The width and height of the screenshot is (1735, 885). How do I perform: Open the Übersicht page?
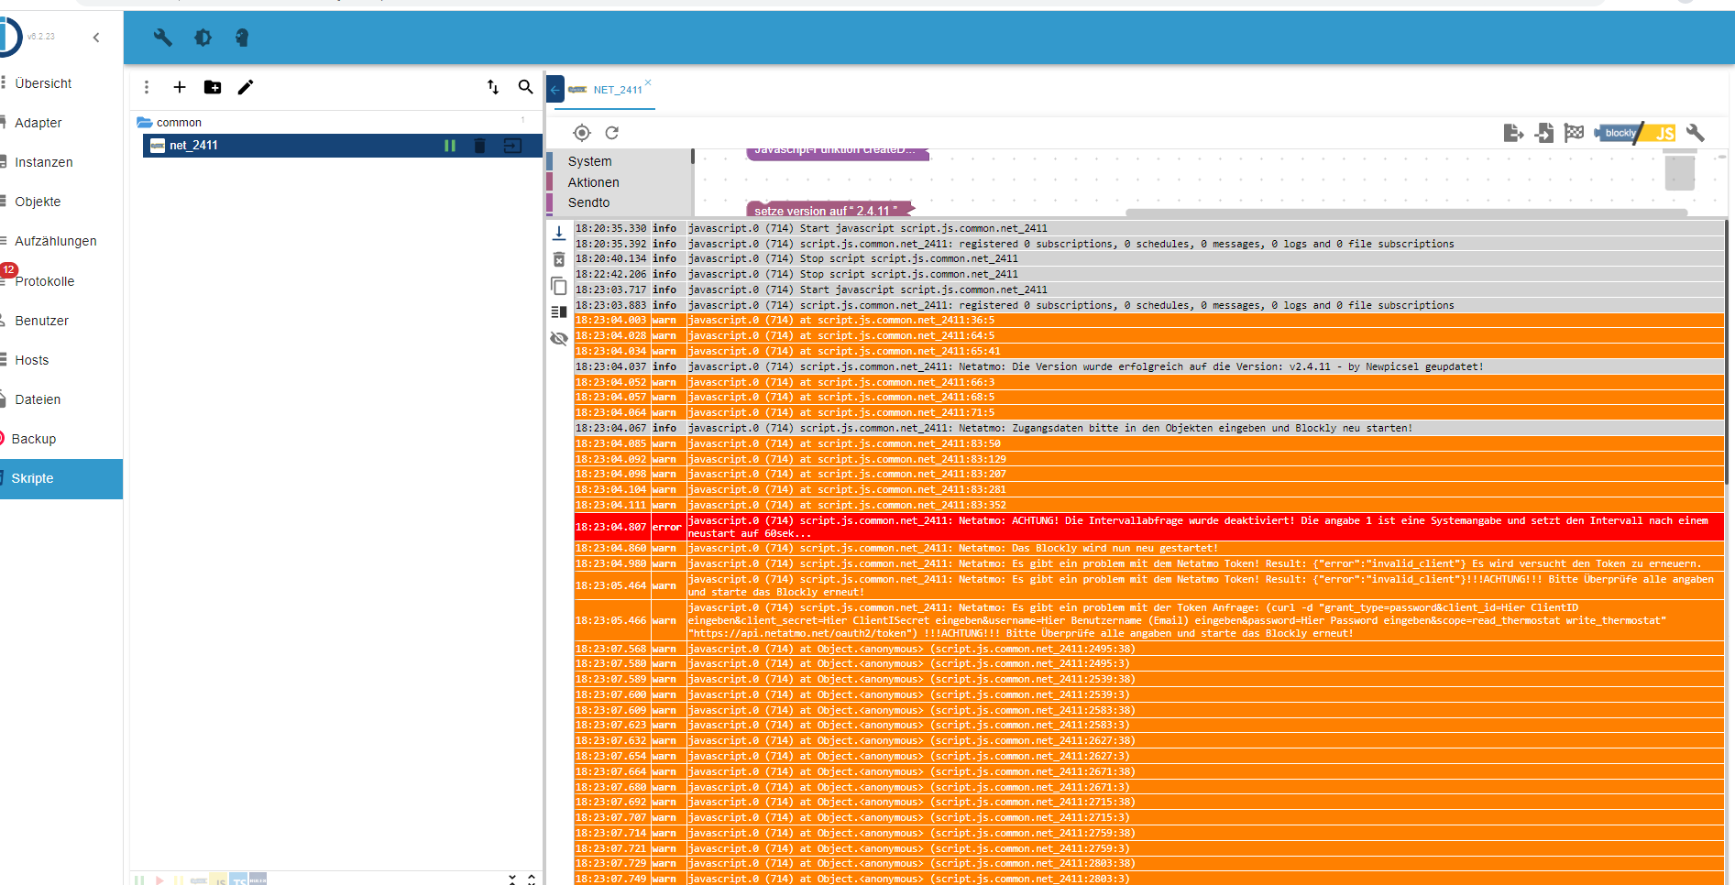coord(43,83)
